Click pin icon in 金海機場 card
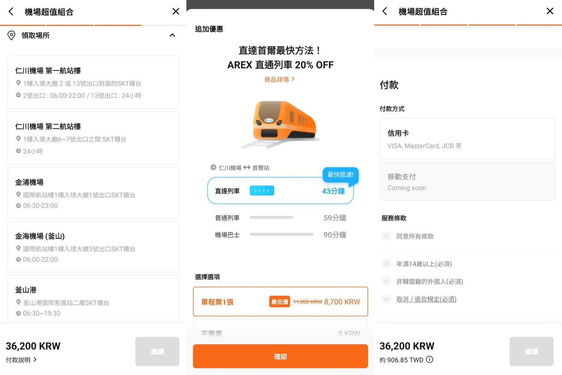The image size is (562, 375). coord(18,248)
